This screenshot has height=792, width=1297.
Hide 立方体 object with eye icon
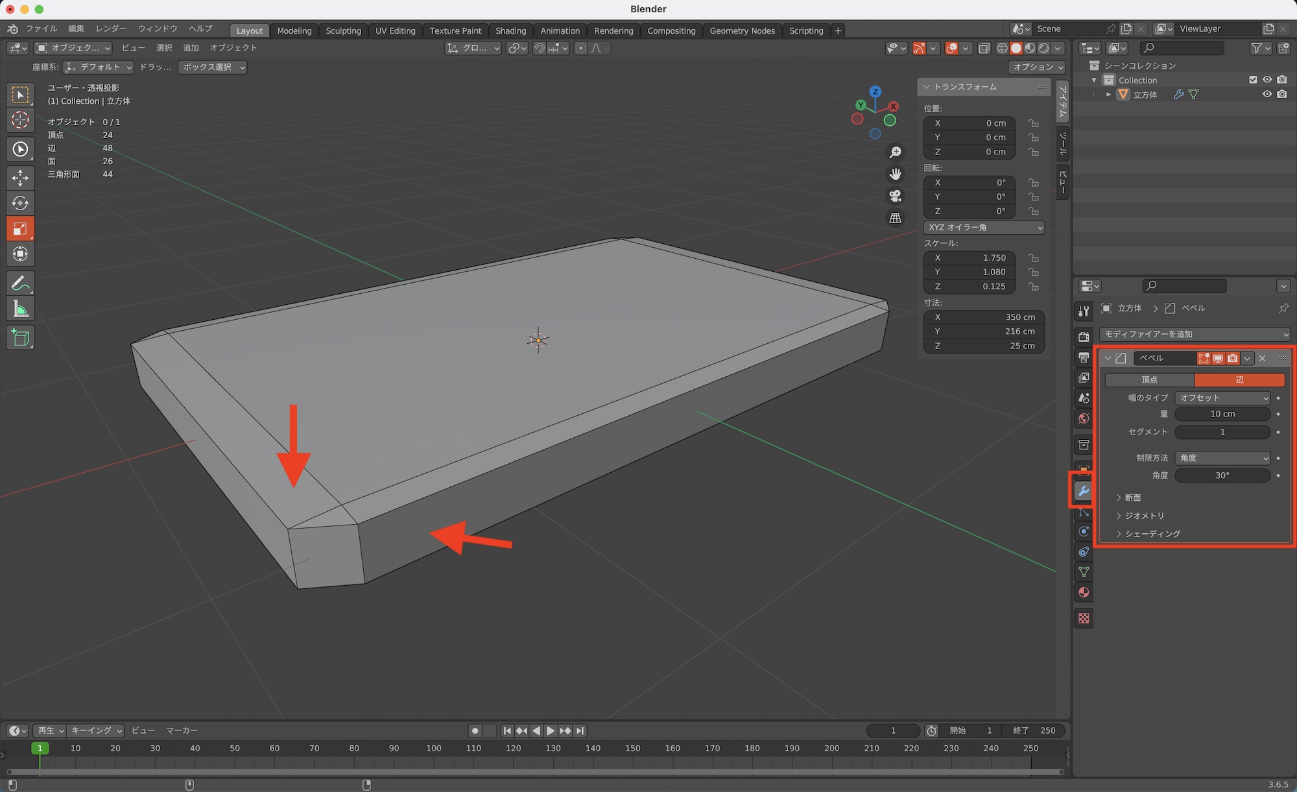coord(1267,94)
